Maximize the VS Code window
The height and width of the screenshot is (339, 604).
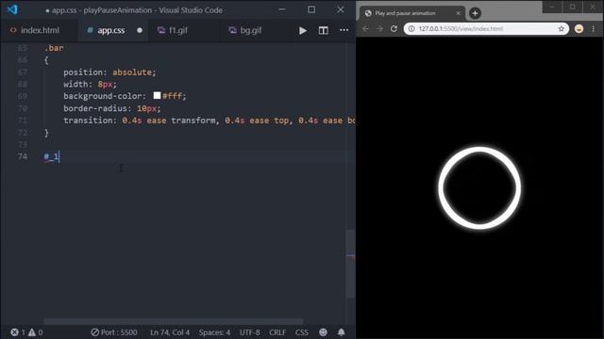(311, 9)
